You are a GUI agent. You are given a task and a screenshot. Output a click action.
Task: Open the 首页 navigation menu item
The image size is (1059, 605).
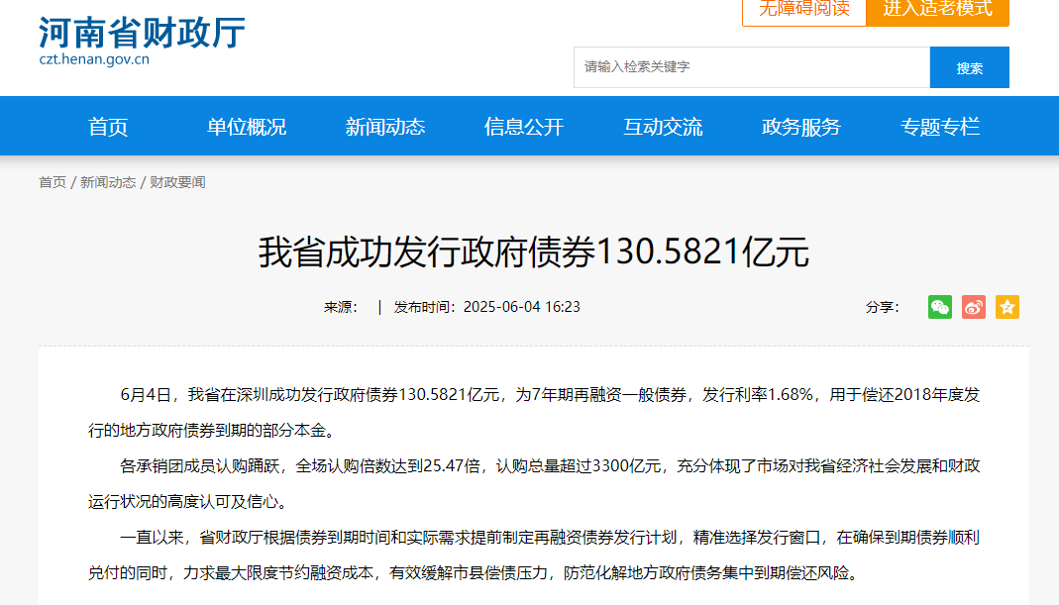(x=107, y=126)
